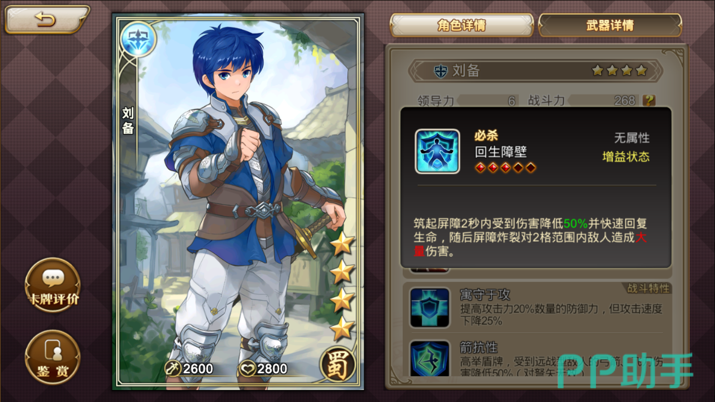The width and height of the screenshot is (715, 402).
Task: Tap the skill level red diamonds row
Action: tap(505, 167)
